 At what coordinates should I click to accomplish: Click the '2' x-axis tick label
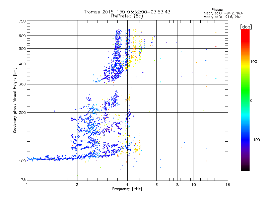77,185
